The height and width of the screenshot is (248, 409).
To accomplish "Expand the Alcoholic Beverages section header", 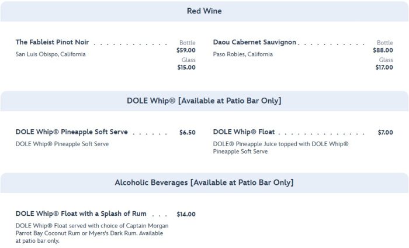I will pos(204,182).
